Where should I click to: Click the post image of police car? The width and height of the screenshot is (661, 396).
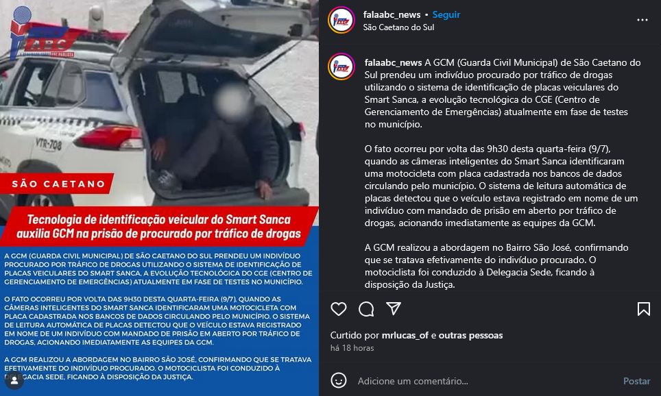click(x=159, y=198)
